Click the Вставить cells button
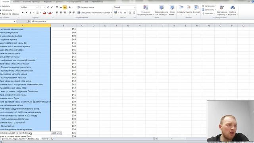 tap(181, 10)
